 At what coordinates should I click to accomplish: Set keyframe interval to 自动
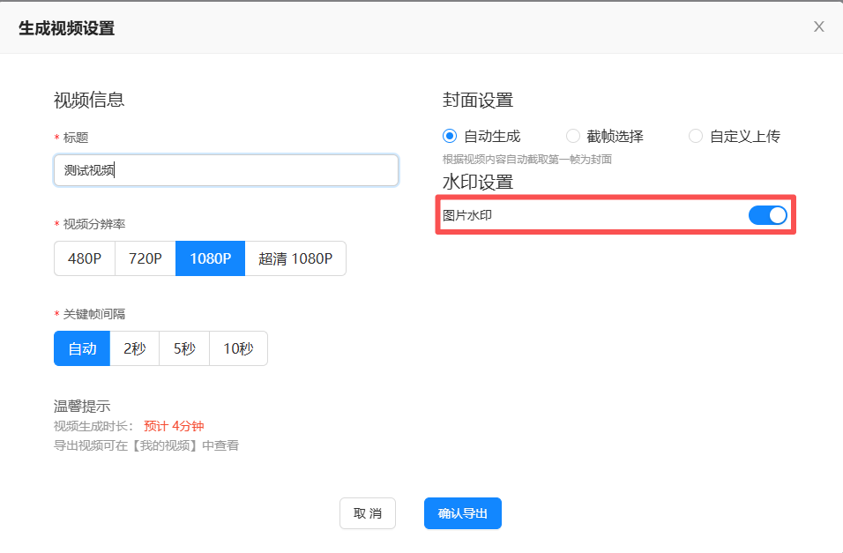(x=82, y=348)
